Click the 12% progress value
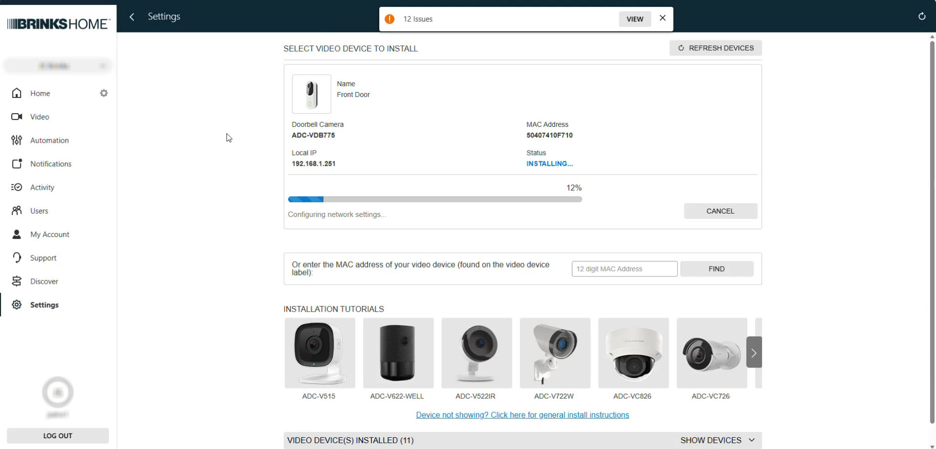Screen dimensions: 936x449 tap(574, 188)
